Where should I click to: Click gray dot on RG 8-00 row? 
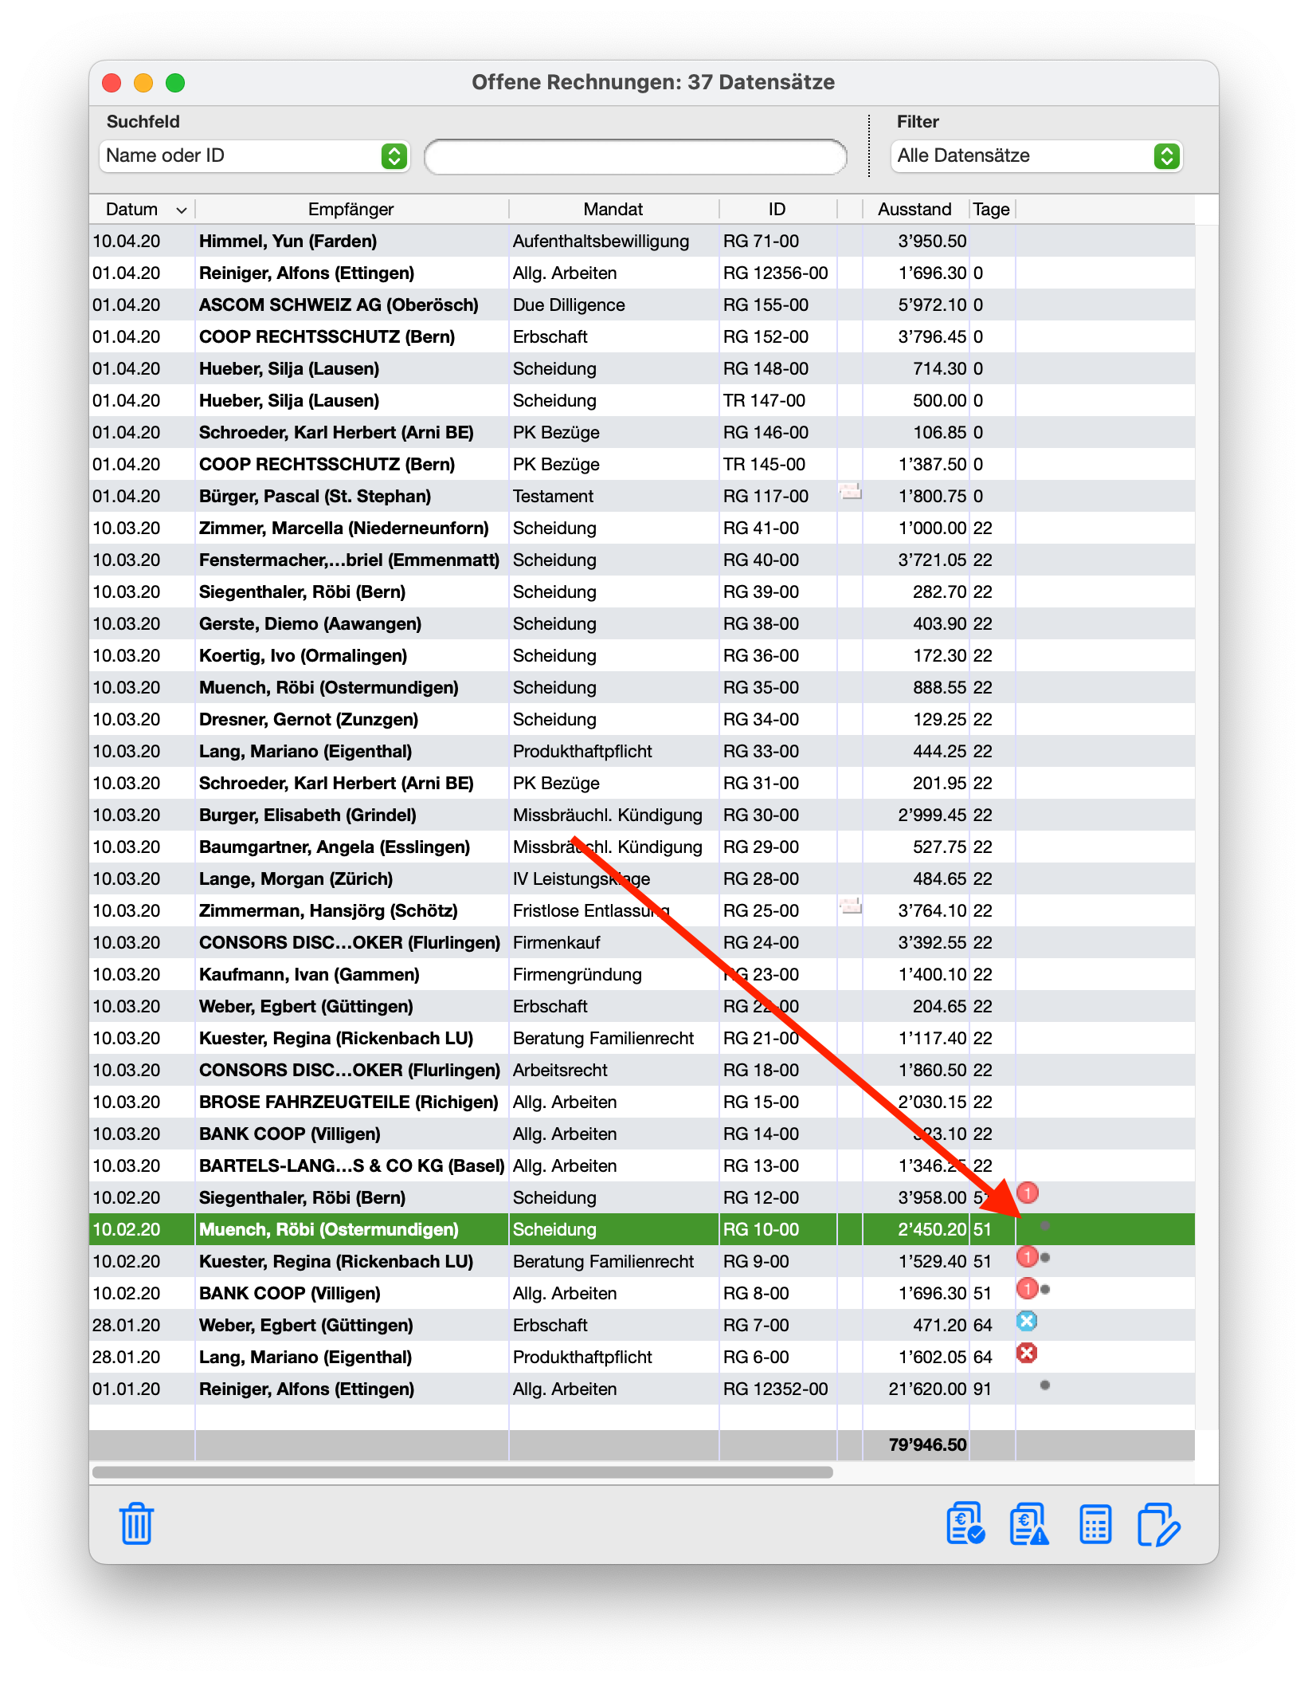pos(1045,1289)
